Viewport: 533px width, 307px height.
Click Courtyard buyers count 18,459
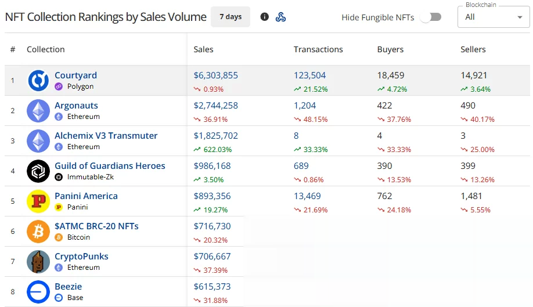click(391, 75)
